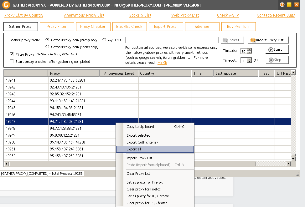Sort by the Country column header
This screenshot has height=207, width=305.
[x=165, y=73]
